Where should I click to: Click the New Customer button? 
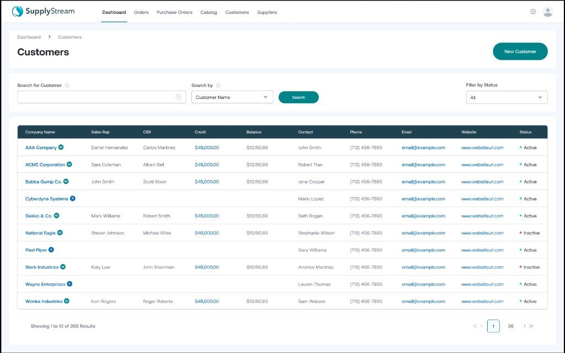[520, 51]
